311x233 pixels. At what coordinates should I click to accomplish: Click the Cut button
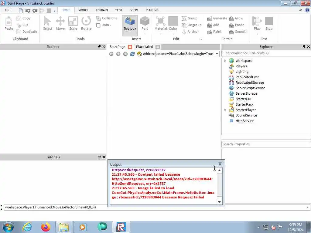[22, 25]
